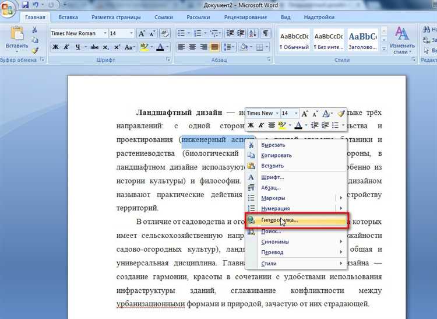Decrease font size in ribbon
437x319 pixels.
pos(152,33)
